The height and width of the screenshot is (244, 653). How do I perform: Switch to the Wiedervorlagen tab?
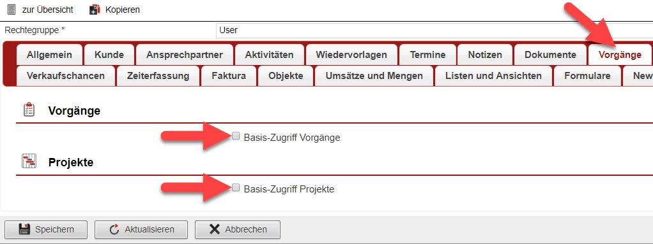coord(351,55)
